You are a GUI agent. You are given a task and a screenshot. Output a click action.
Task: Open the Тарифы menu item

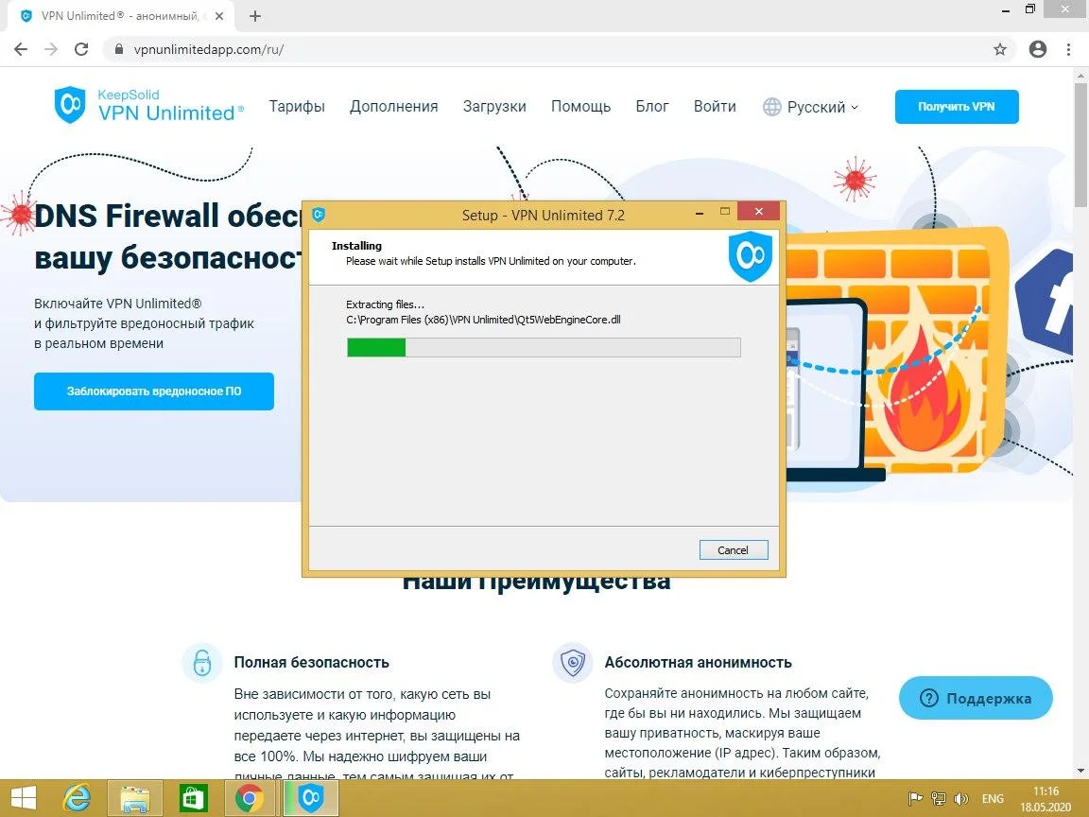tap(297, 106)
